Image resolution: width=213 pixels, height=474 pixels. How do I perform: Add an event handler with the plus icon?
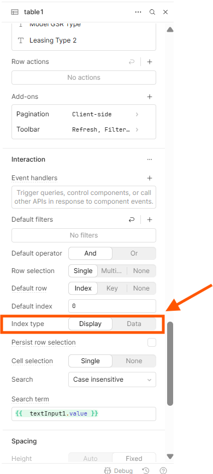pyautogui.click(x=149, y=178)
